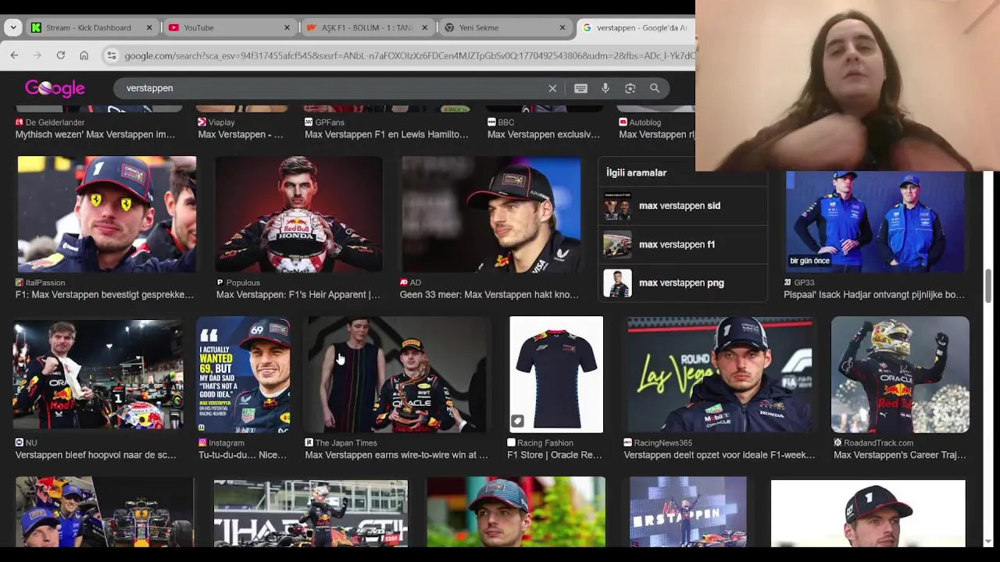Open the Google logo homepage link

point(55,88)
